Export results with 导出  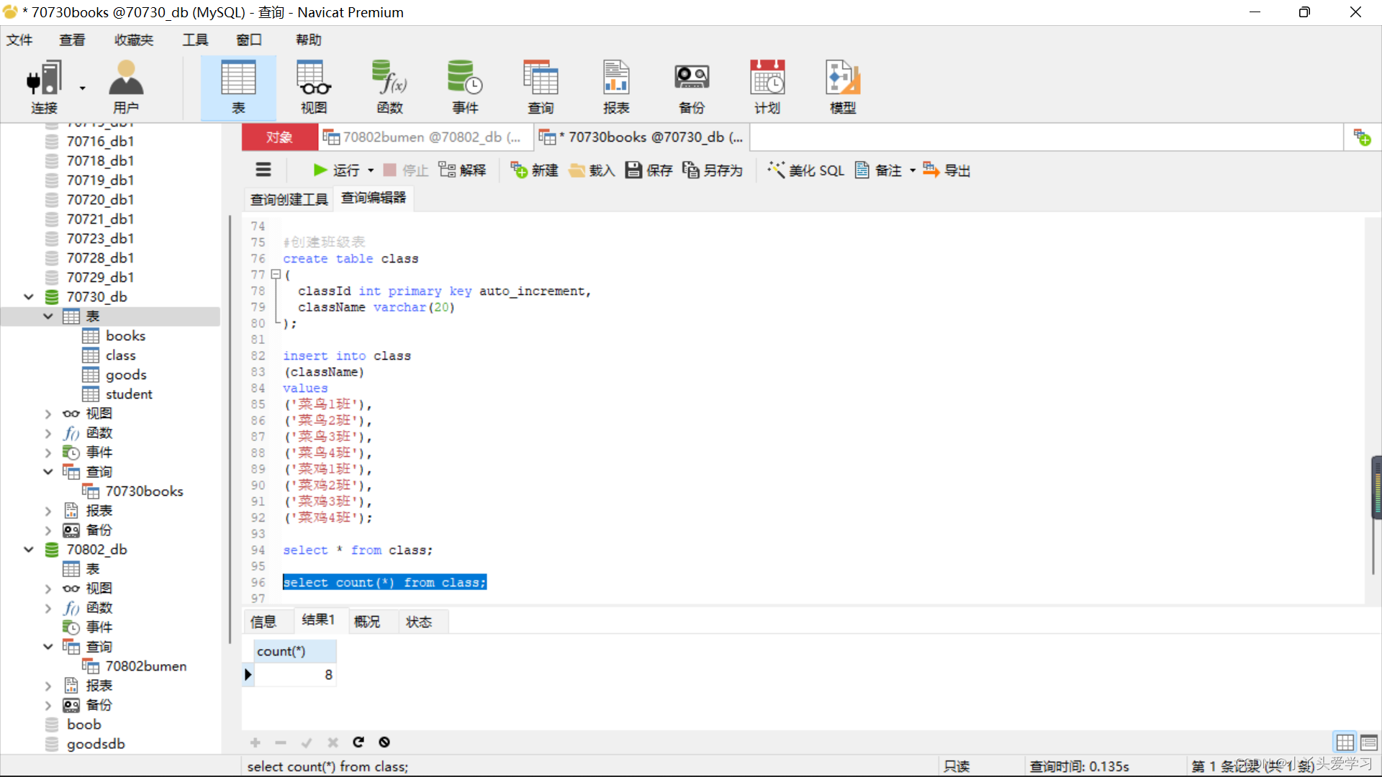click(947, 171)
